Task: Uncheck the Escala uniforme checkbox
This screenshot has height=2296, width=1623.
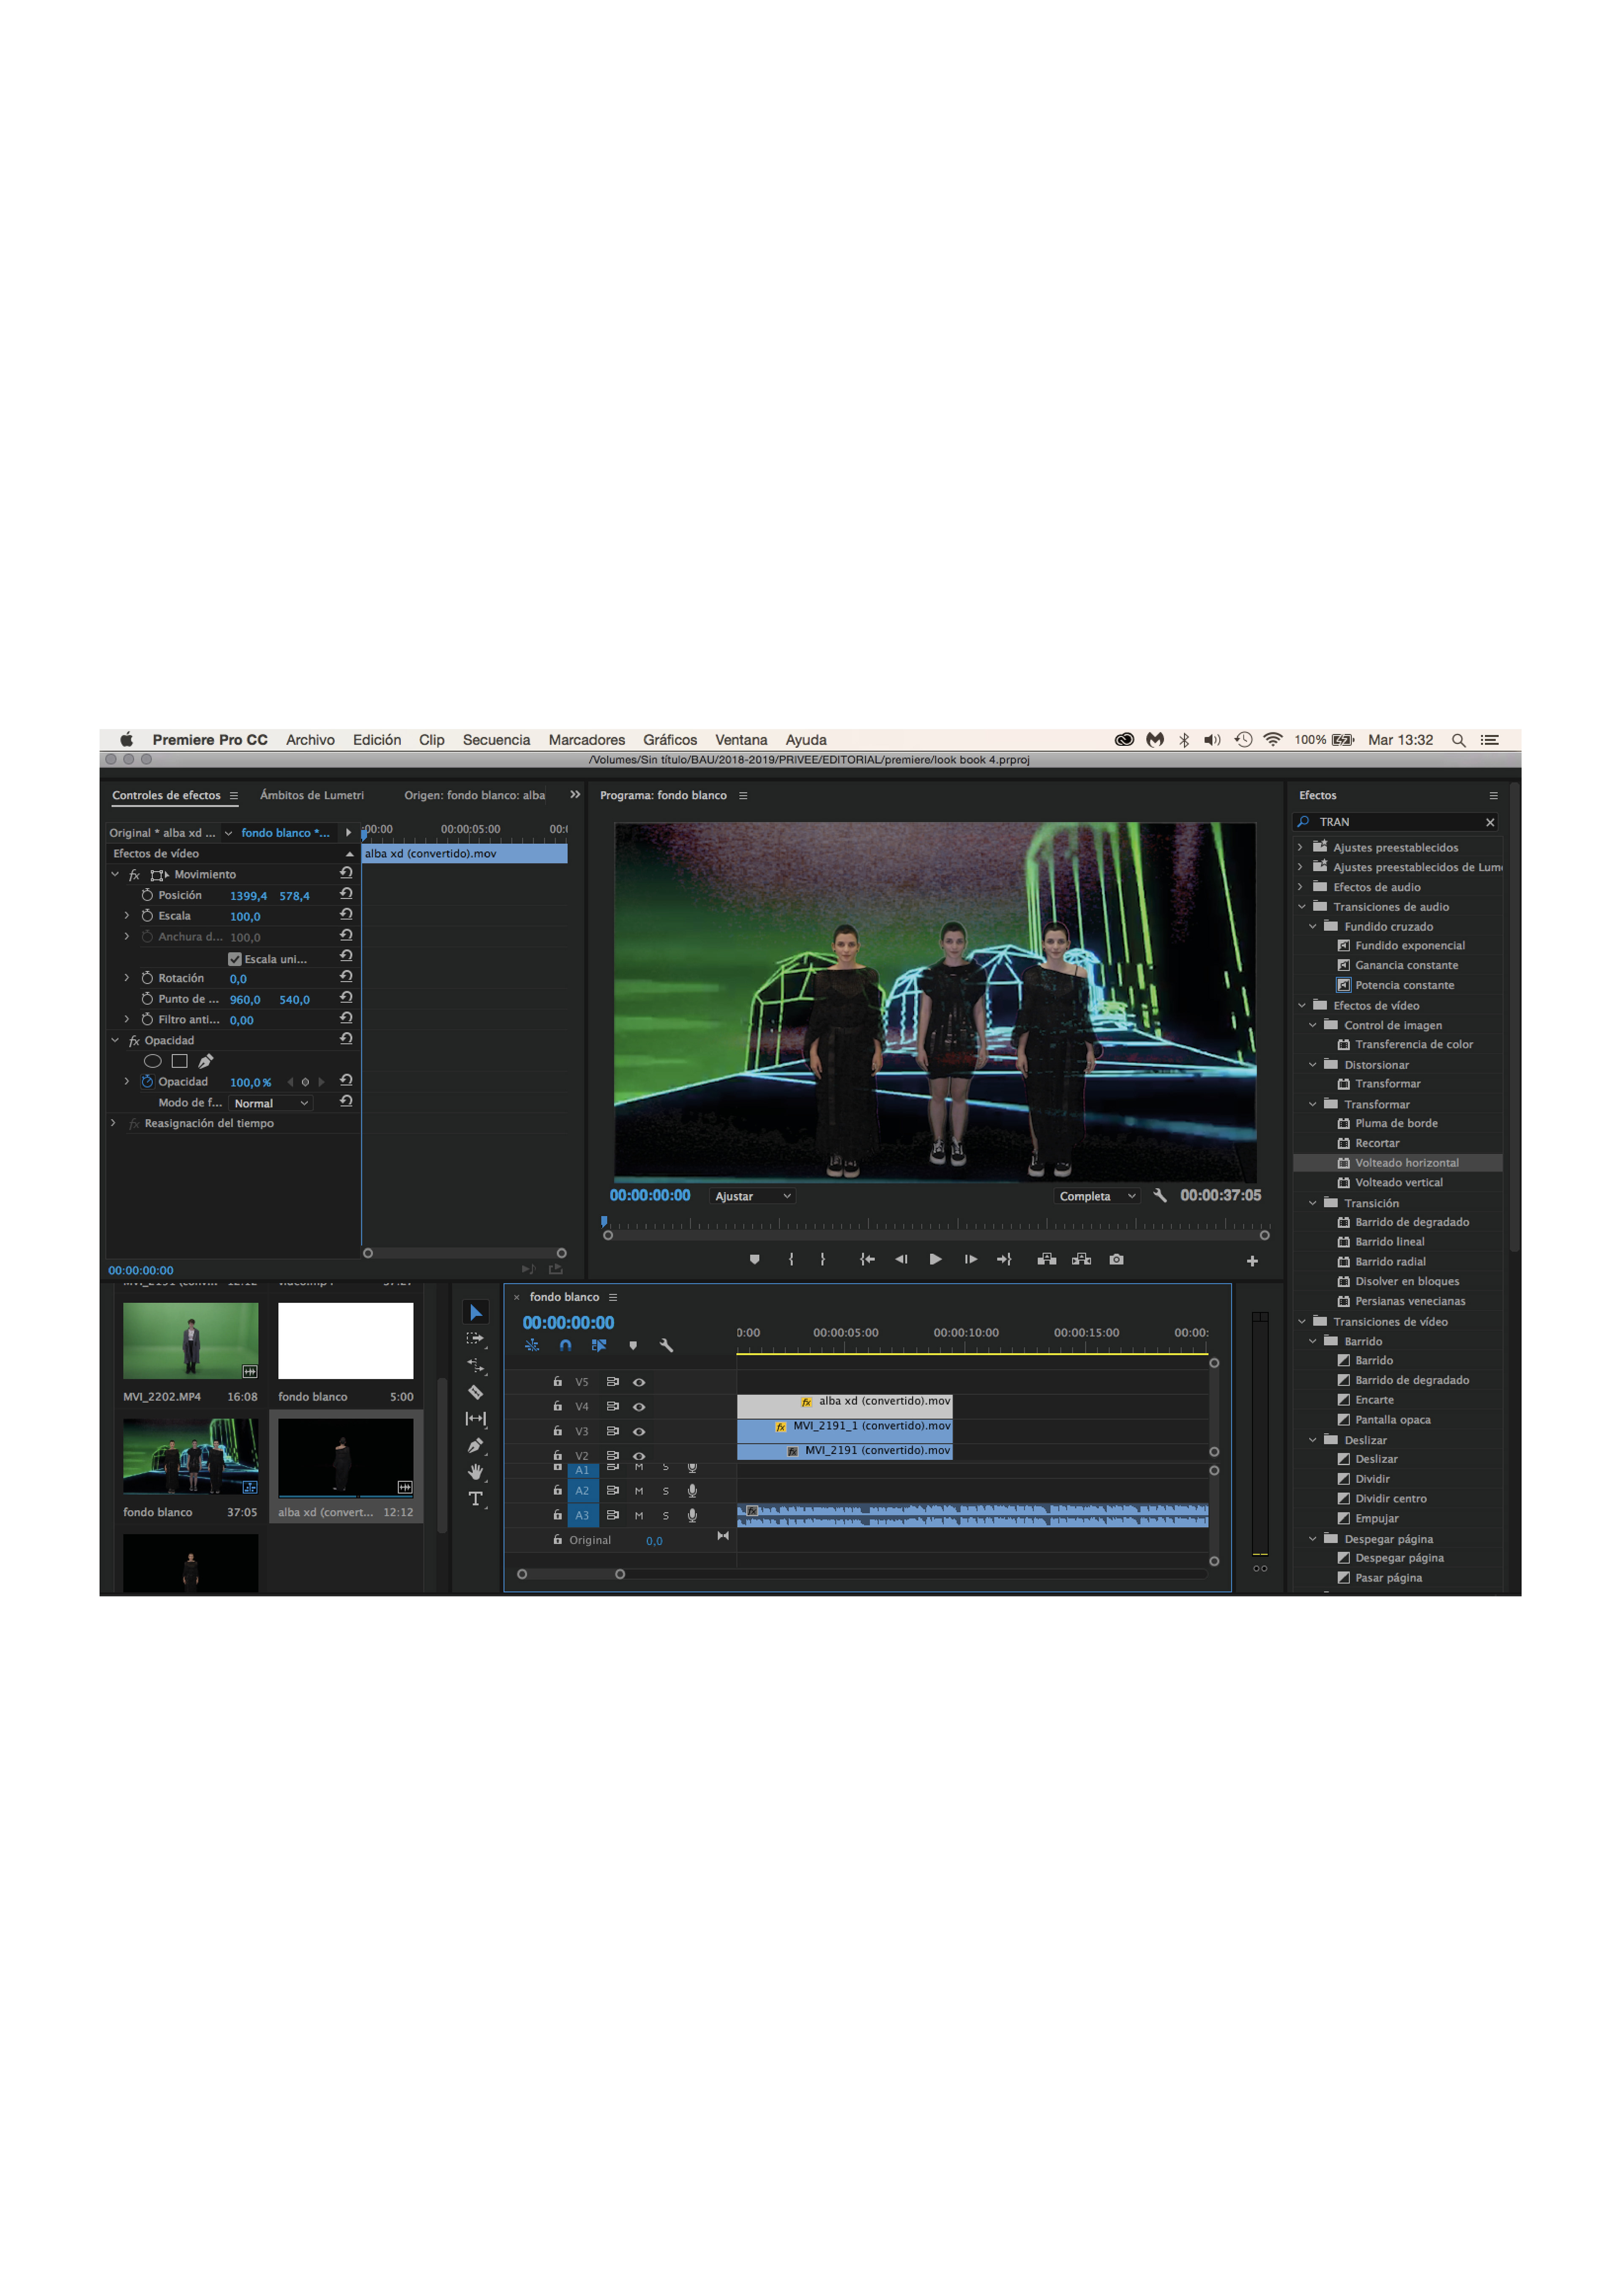Action: point(235,959)
